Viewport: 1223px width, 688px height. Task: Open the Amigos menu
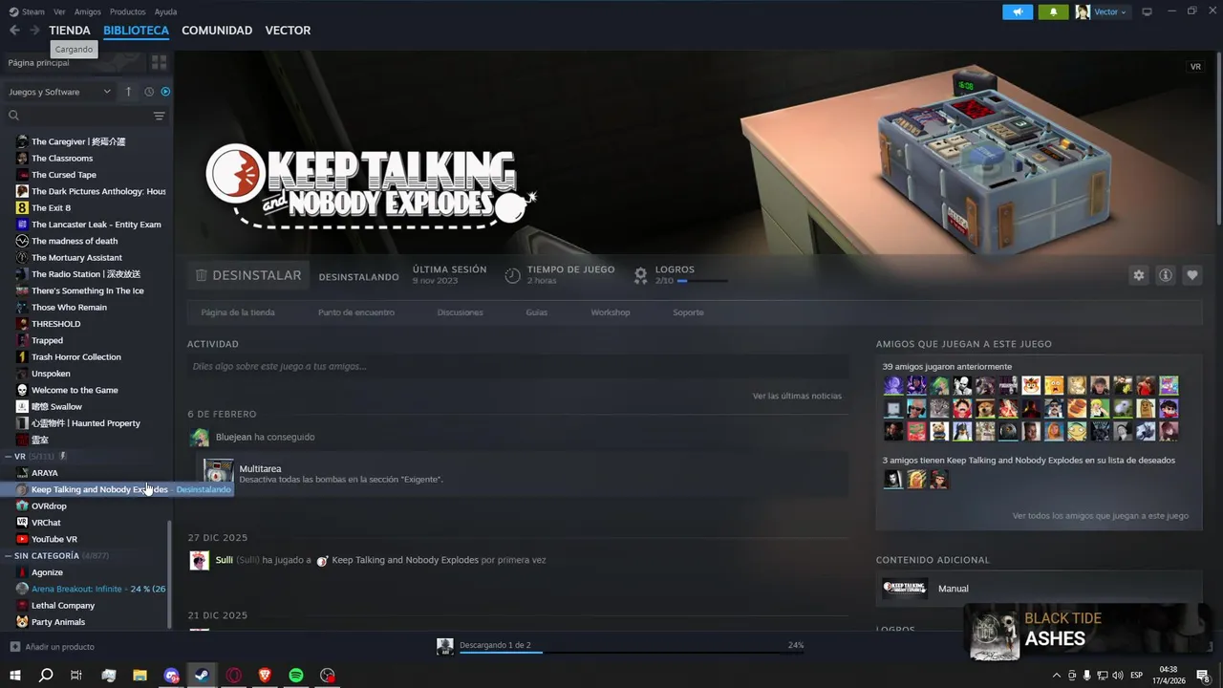click(x=87, y=11)
